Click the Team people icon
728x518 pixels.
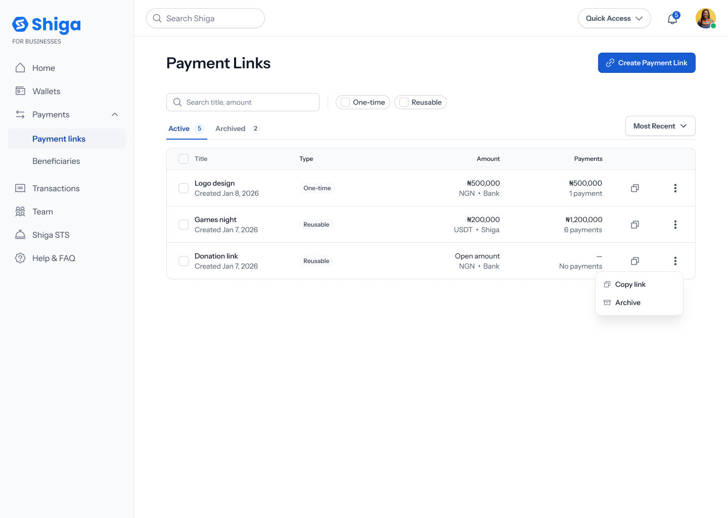tap(20, 211)
